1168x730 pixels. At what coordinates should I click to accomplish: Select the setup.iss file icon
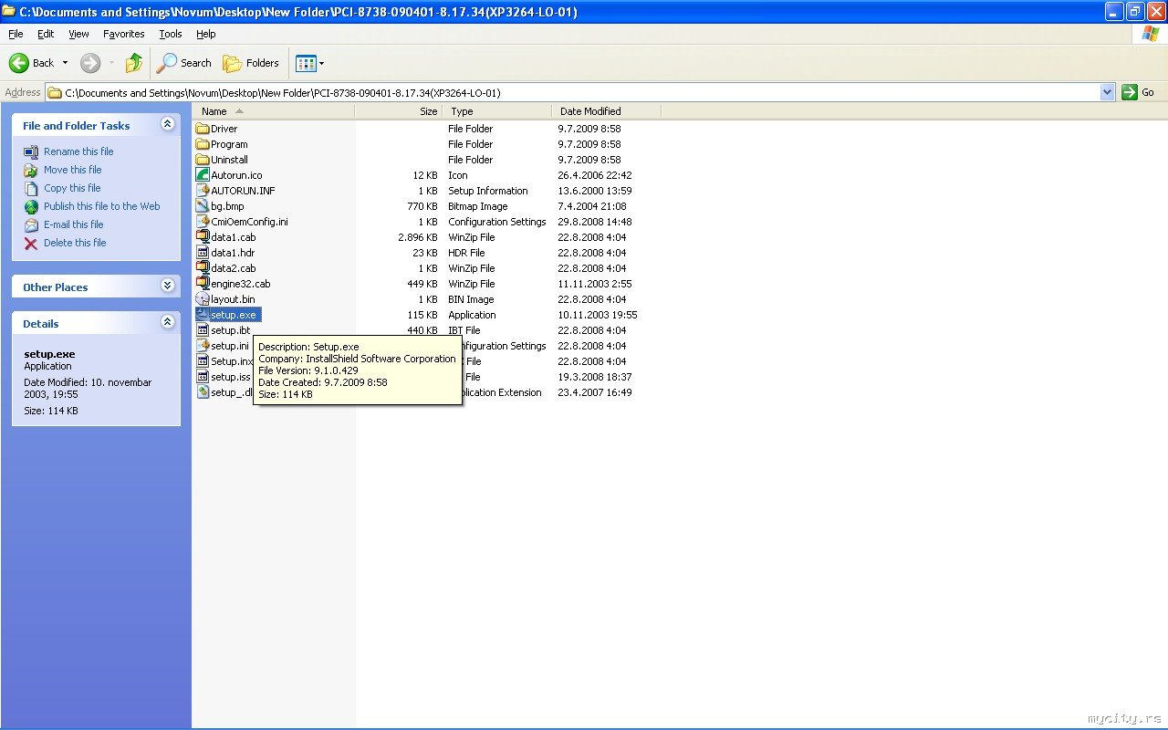[x=203, y=377]
